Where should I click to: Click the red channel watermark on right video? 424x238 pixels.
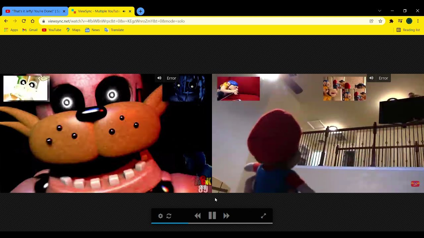415,184
